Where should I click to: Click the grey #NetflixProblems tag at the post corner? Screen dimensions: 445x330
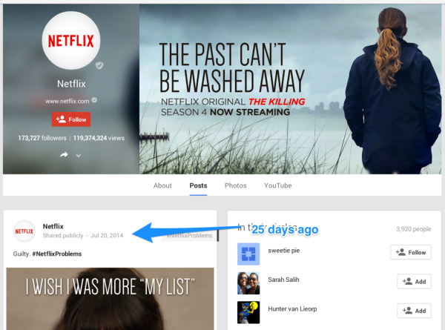tap(189, 236)
